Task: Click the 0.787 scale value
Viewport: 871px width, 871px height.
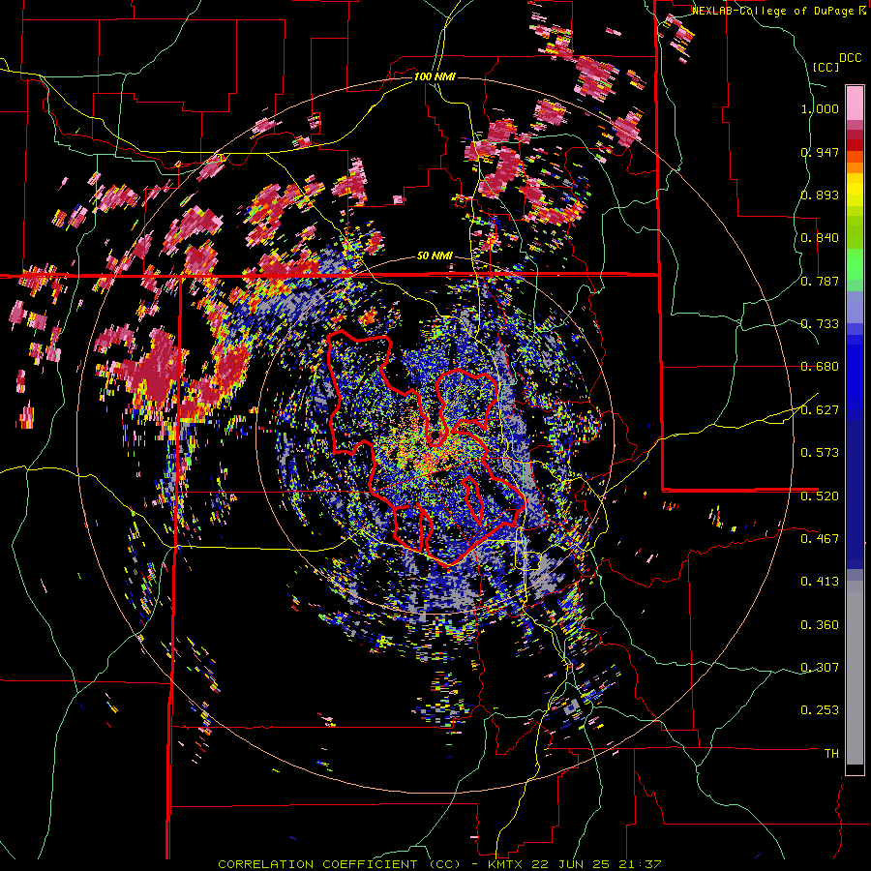Action: click(x=820, y=281)
